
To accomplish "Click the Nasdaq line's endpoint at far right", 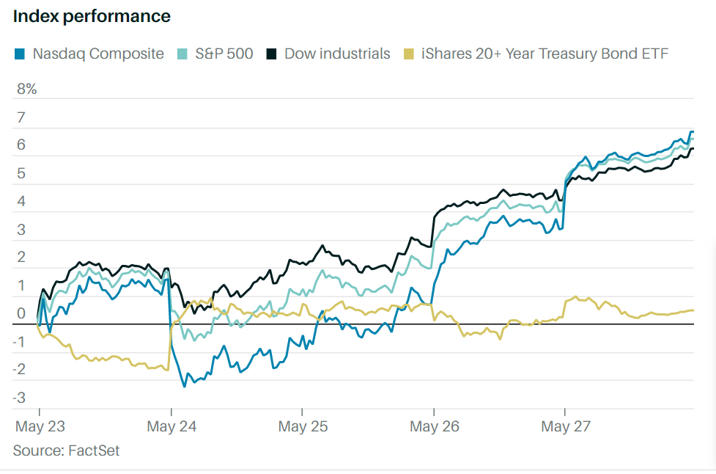I will (x=693, y=132).
